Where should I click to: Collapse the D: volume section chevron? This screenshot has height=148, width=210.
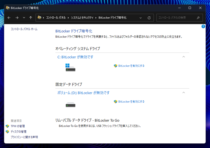(184, 93)
